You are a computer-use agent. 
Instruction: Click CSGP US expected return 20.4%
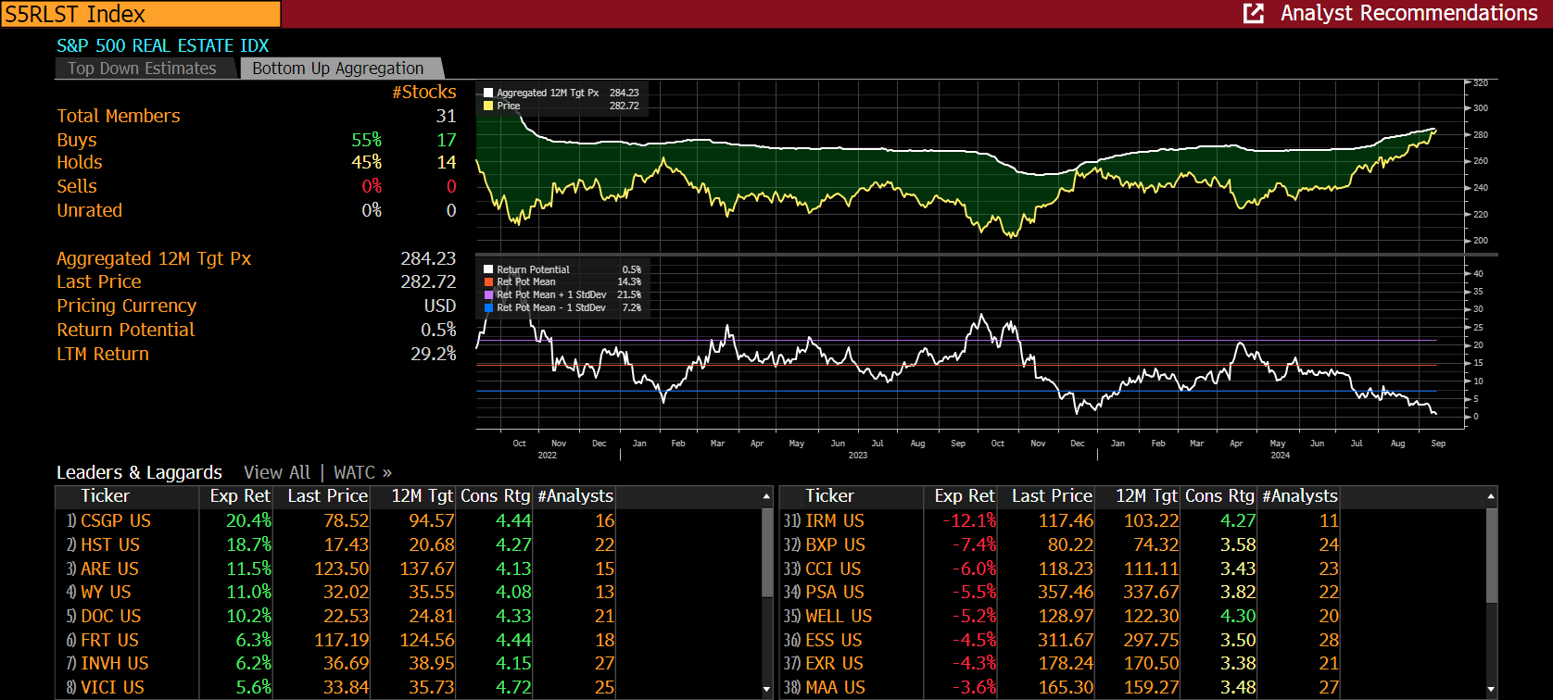tap(248, 521)
